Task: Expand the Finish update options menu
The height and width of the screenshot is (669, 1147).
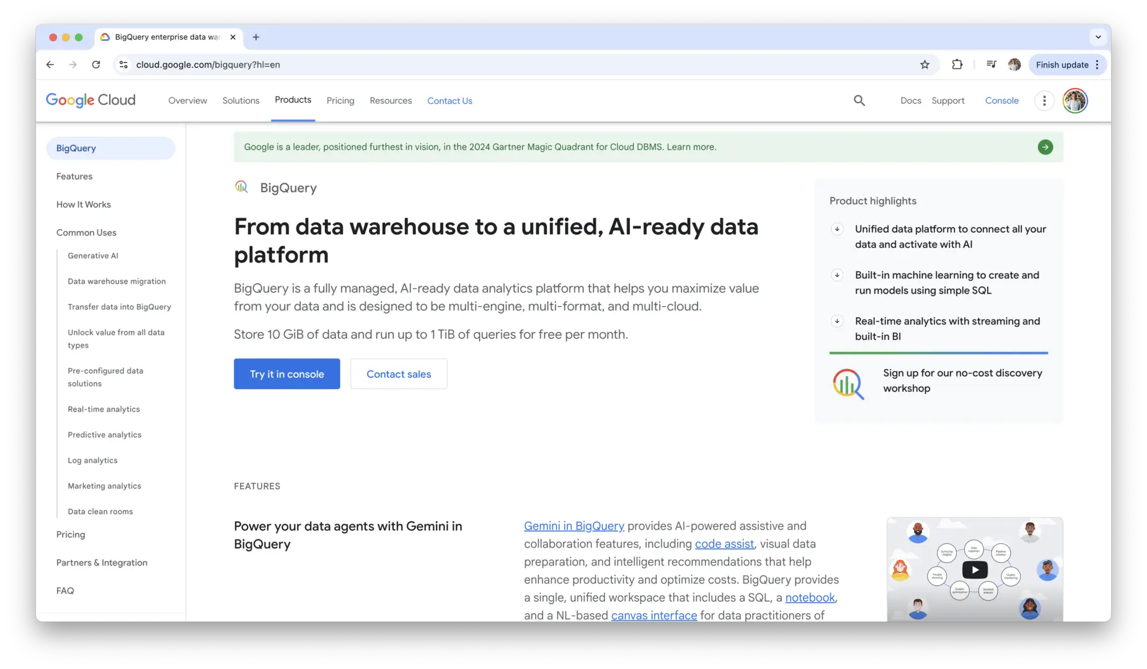Action: pyautogui.click(x=1096, y=64)
